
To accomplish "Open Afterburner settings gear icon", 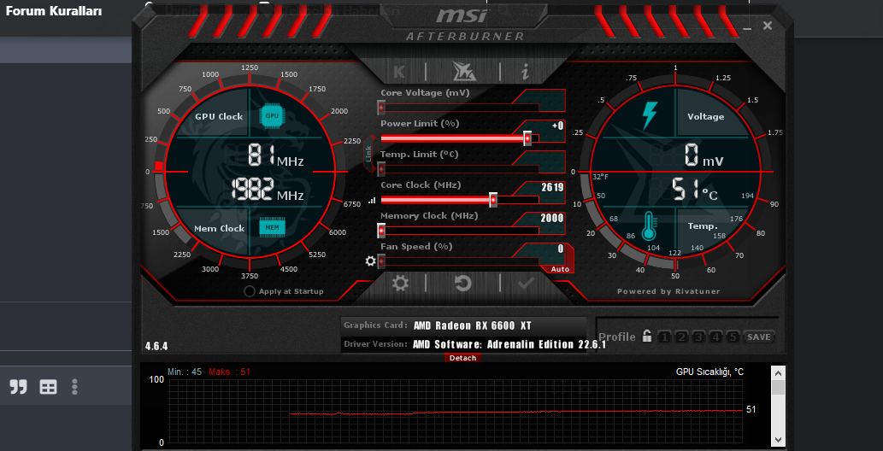I will click(x=400, y=283).
